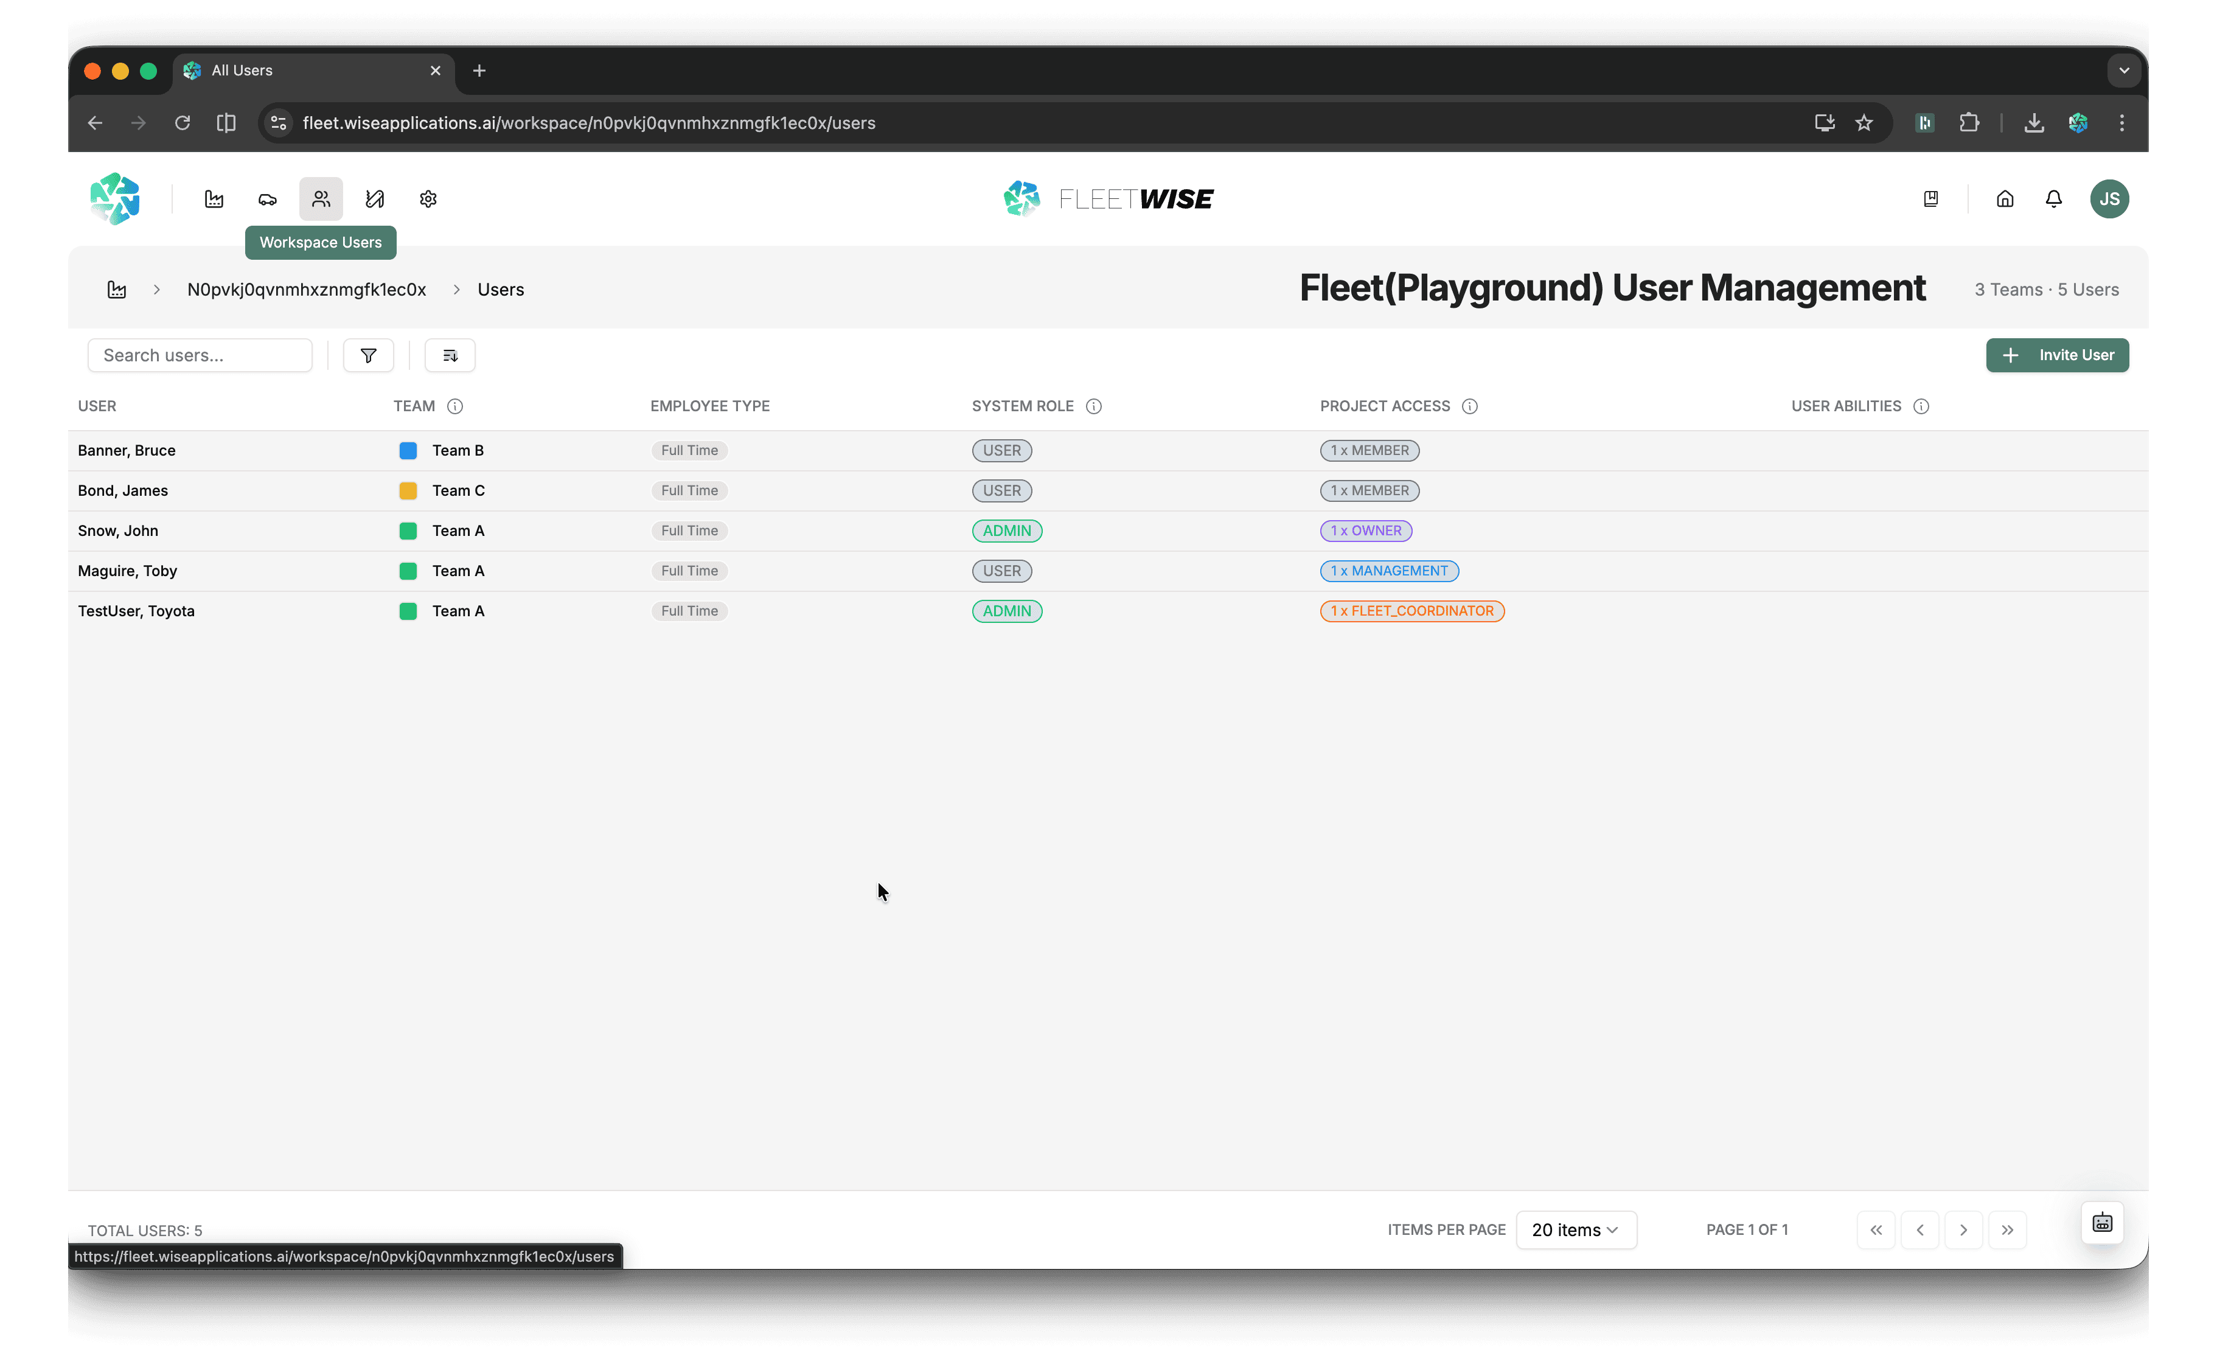Image resolution: width=2217 pixels, height=1359 pixels.
Task: Click the USER column header
Action: coord(97,406)
